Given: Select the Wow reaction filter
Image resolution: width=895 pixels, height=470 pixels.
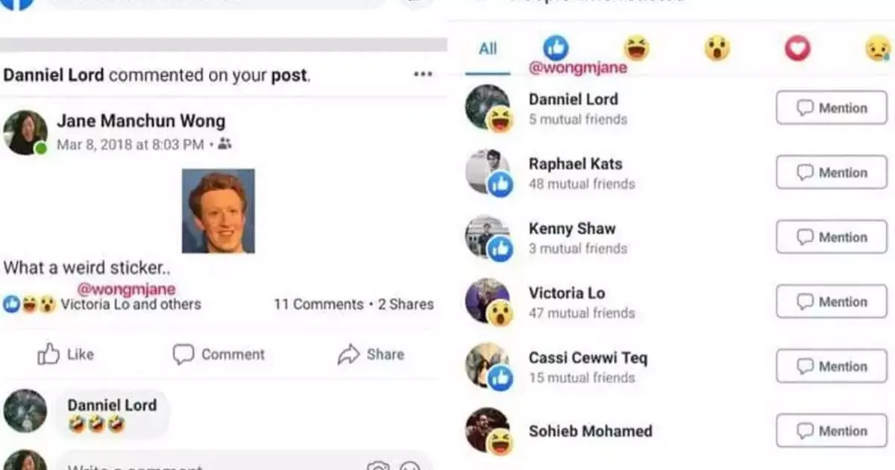Looking at the screenshot, I should click(717, 49).
